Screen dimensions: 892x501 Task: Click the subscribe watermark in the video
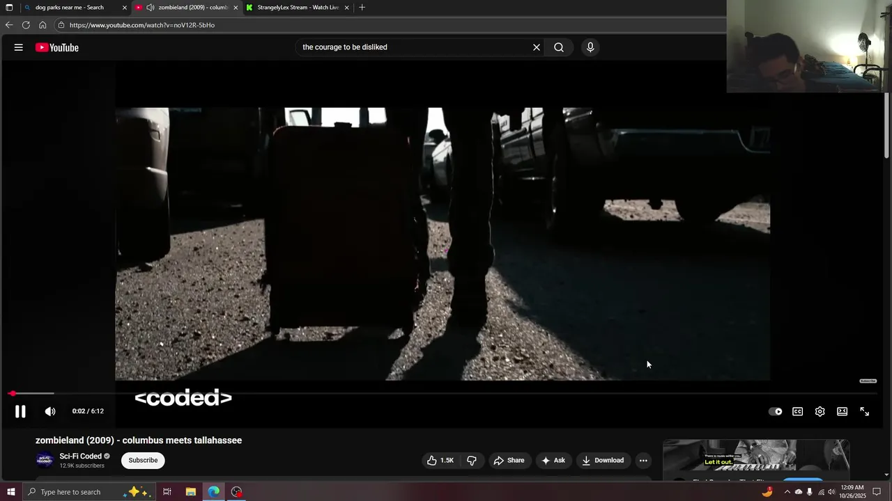click(868, 381)
